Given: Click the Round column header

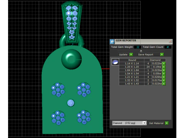Looking at the screenshot, I should point(132,60).
